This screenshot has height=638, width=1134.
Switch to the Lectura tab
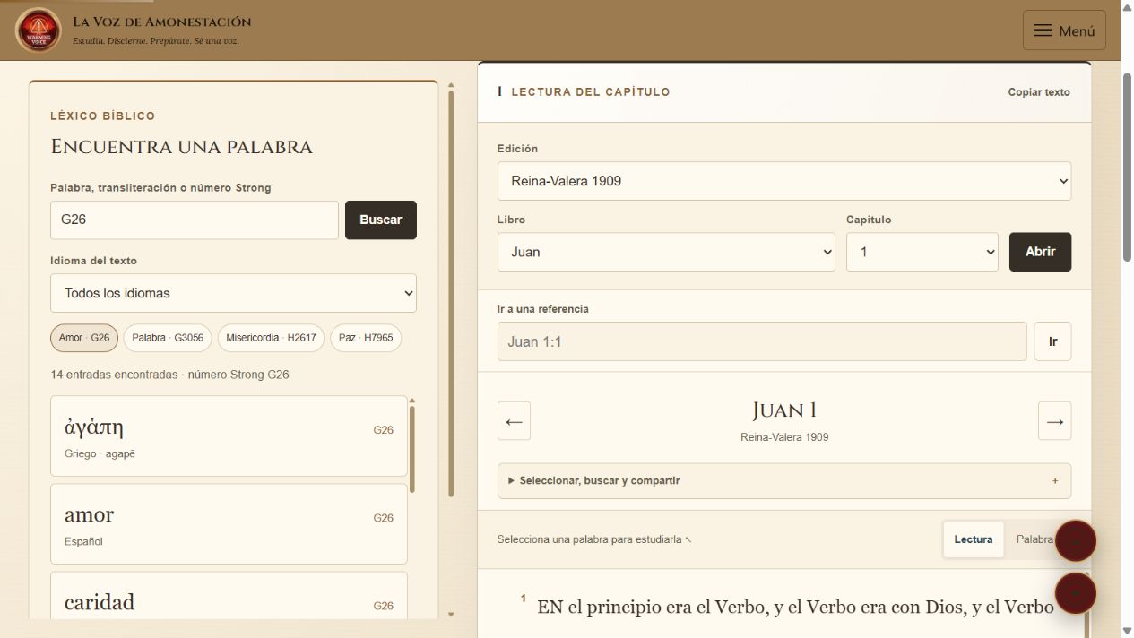(974, 539)
